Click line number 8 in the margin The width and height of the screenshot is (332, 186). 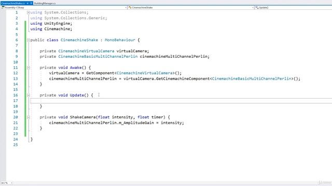coord(17,51)
